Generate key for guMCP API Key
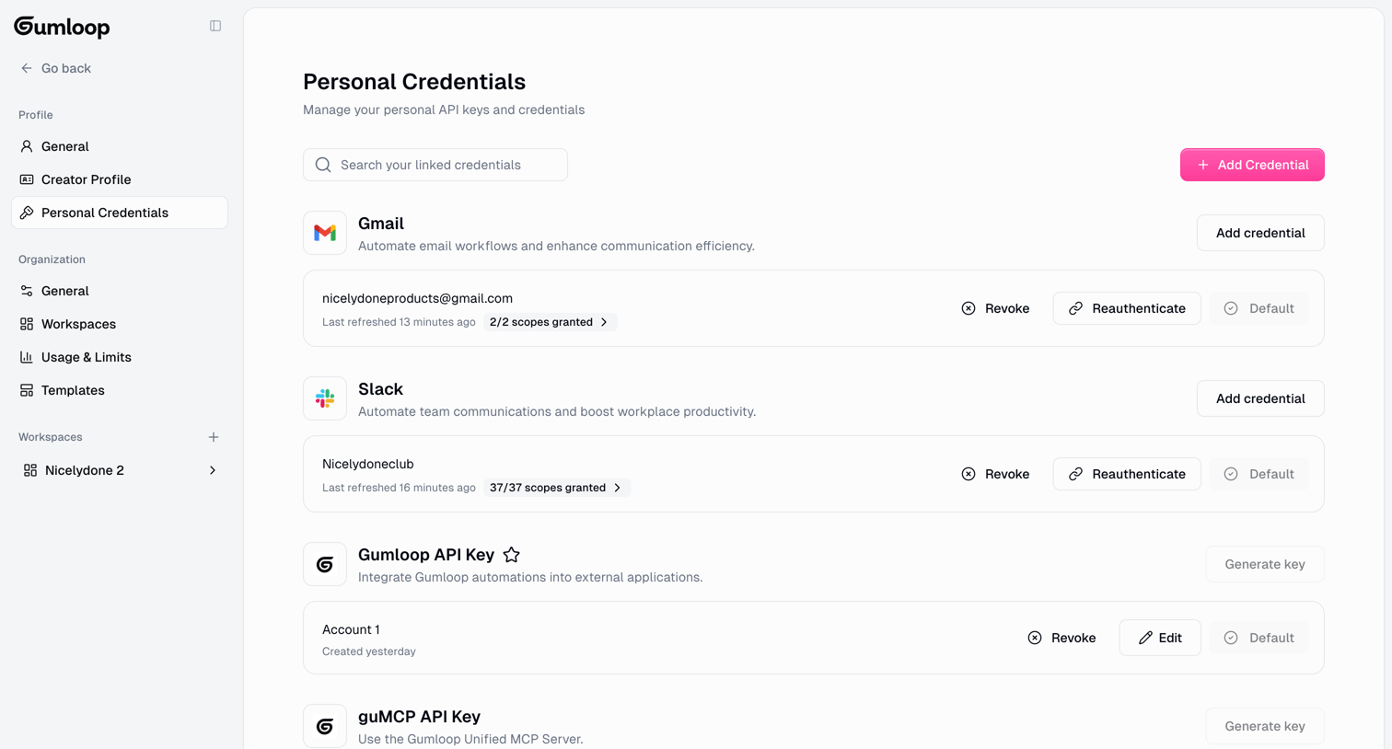 pyautogui.click(x=1265, y=726)
